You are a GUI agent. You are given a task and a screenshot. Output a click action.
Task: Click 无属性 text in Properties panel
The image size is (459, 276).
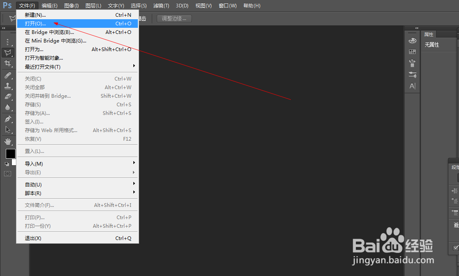[x=432, y=45]
